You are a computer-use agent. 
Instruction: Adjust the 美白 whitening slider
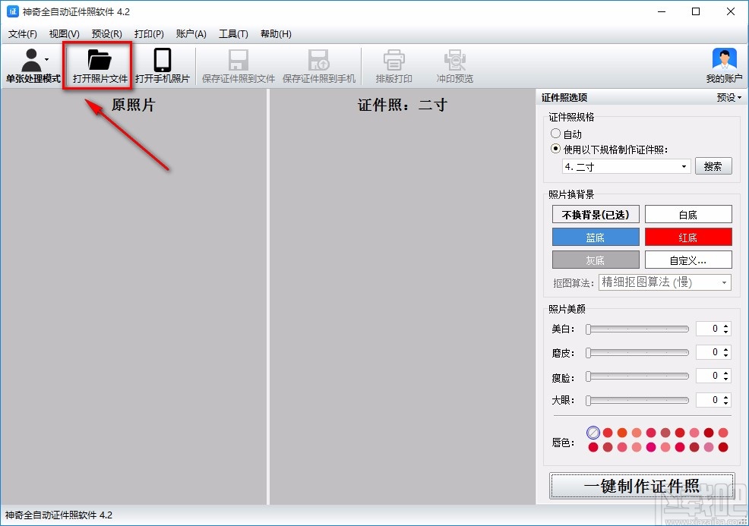tap(637, 328)
